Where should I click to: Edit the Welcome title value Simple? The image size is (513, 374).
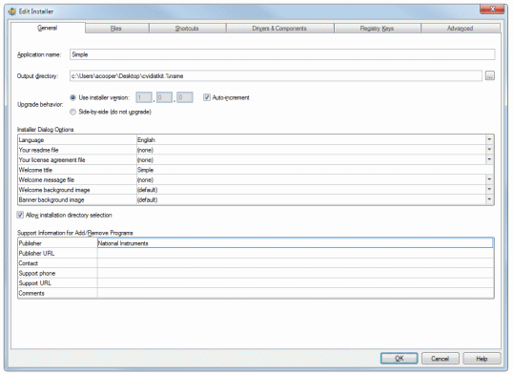(x=315, y=170)
